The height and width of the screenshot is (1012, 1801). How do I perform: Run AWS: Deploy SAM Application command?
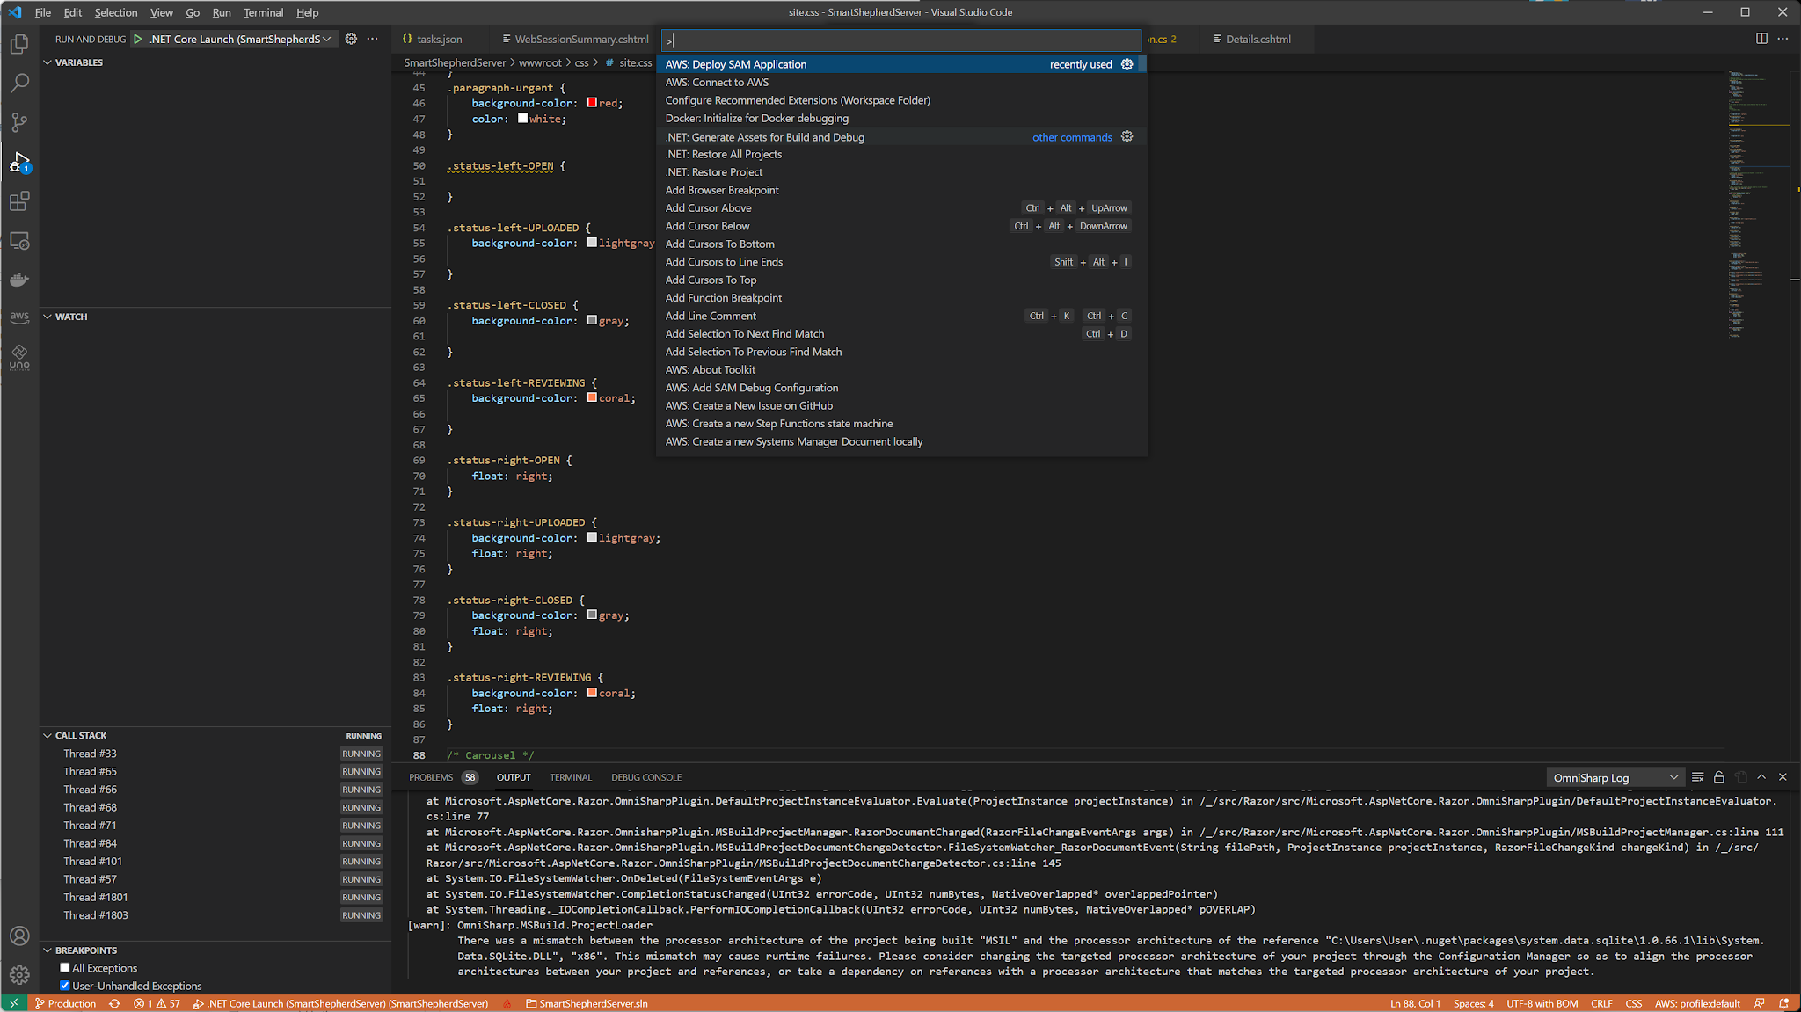pos(900,64)
